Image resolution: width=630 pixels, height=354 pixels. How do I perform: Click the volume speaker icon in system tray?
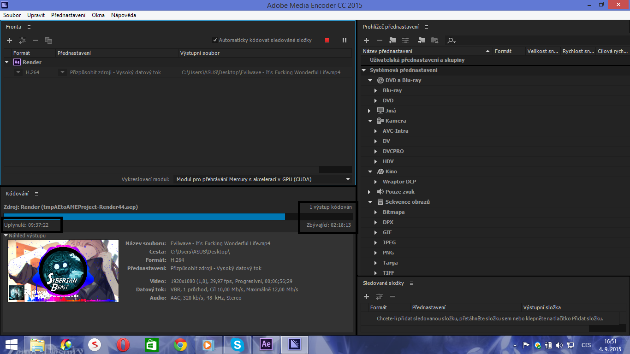coord(559,345)
